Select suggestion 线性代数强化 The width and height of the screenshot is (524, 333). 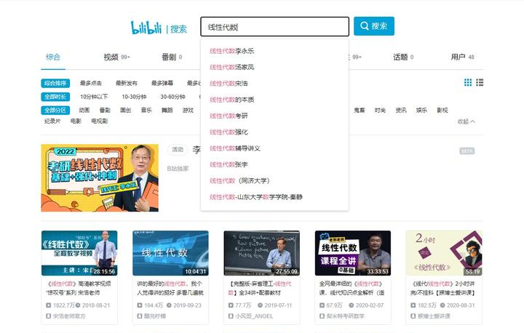tap(229, 132)
